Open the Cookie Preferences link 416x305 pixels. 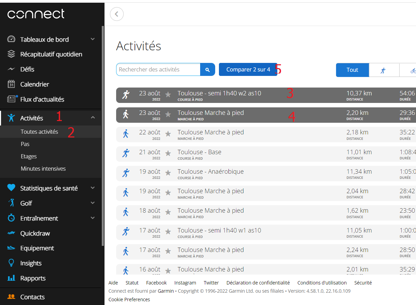(129, 300)
